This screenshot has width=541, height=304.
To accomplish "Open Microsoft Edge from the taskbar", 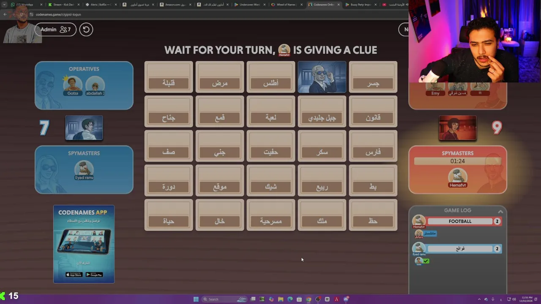I will 290,299.
